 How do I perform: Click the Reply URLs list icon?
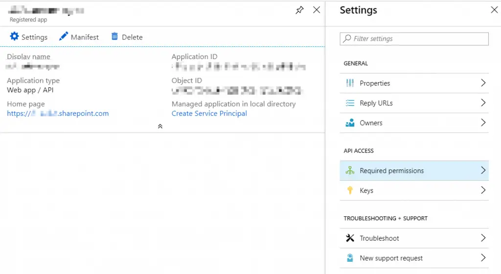[x=350, y=103]
